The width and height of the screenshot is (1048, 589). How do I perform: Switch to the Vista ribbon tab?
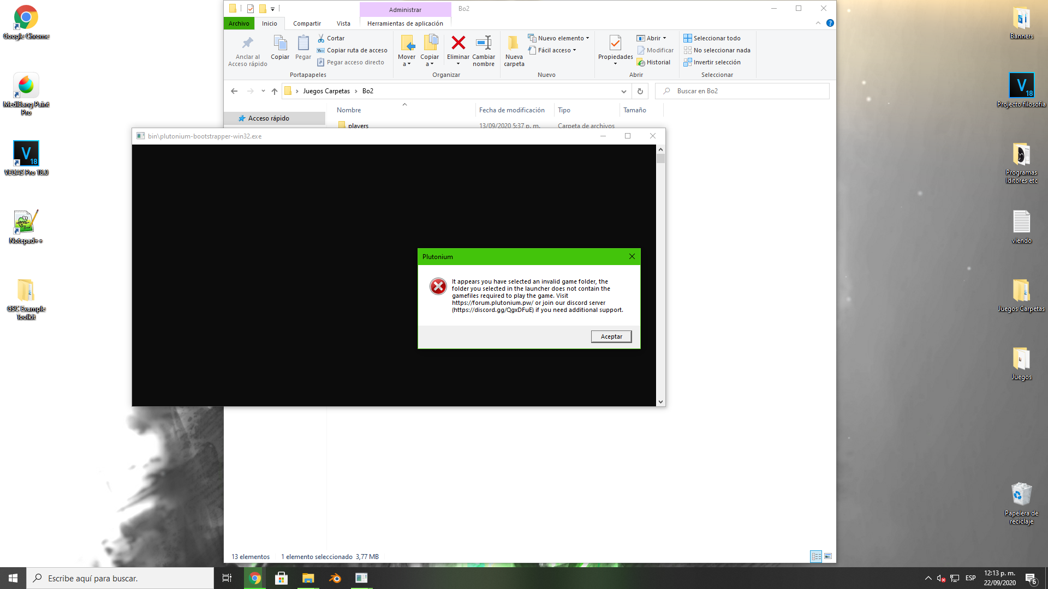343,23
